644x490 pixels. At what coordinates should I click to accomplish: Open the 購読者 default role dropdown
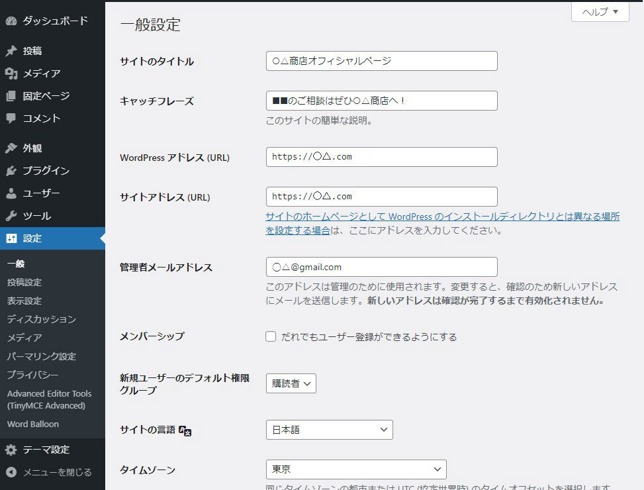coord(291,383)
